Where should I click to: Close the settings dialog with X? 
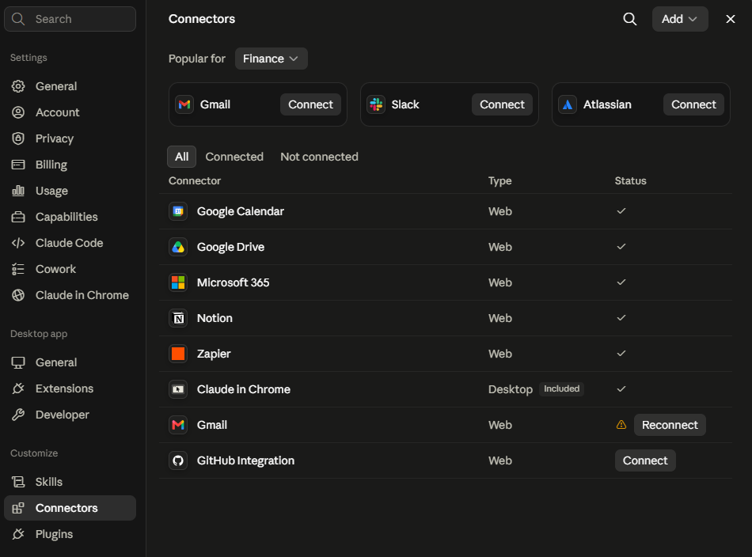(x=730, y=19)
